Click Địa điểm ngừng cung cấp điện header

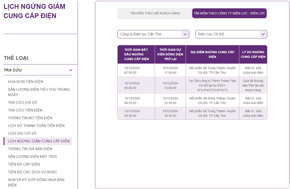(x=212, y=54)
